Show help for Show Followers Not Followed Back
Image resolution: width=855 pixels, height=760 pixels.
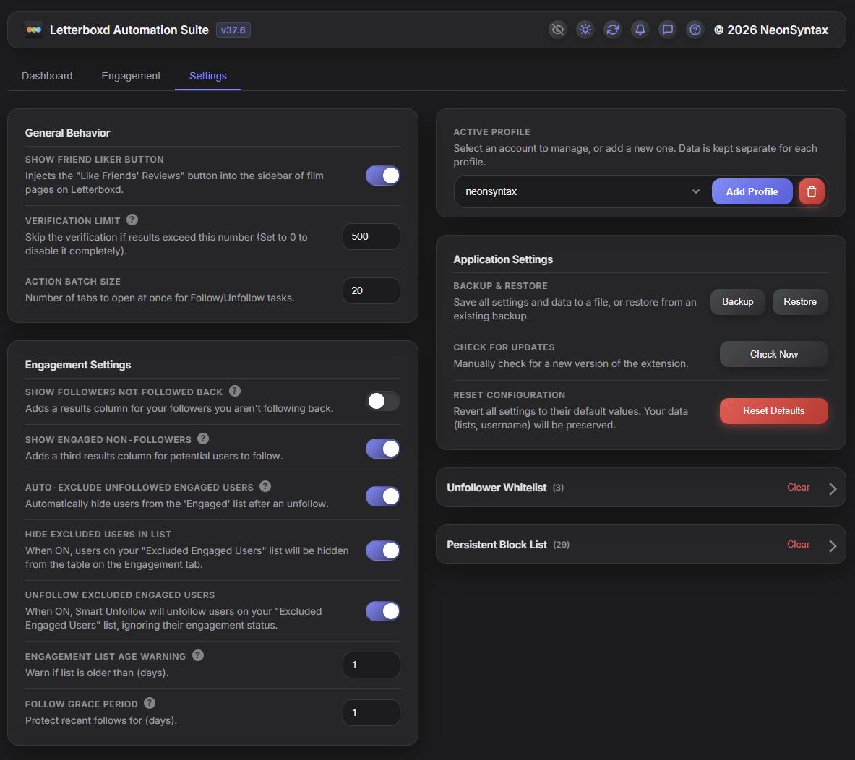click(234, 391)
